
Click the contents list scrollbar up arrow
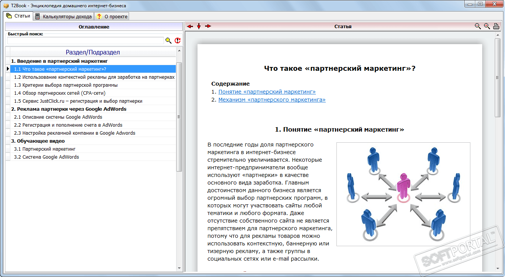pos(179,51)
